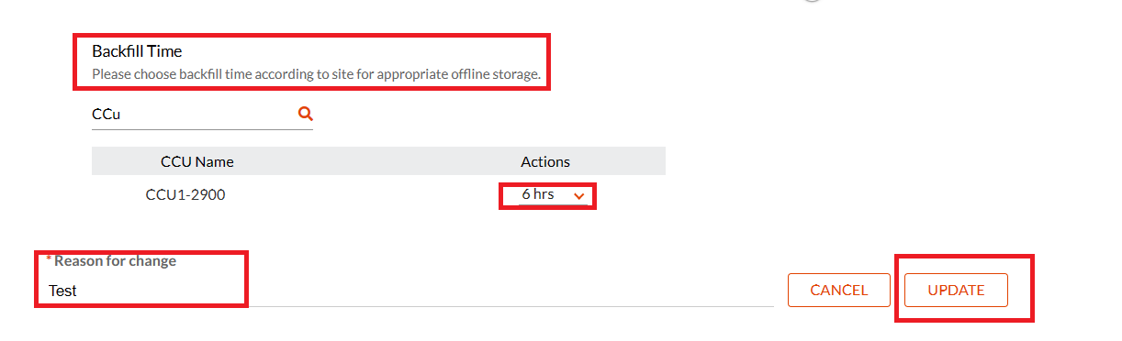Focus the CCu search field

pos(202,115)
